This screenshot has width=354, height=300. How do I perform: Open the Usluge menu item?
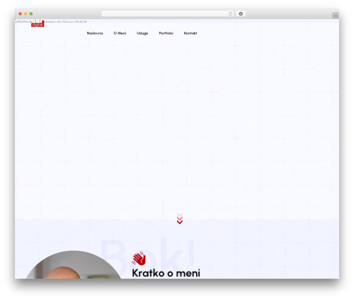[142, 33]
